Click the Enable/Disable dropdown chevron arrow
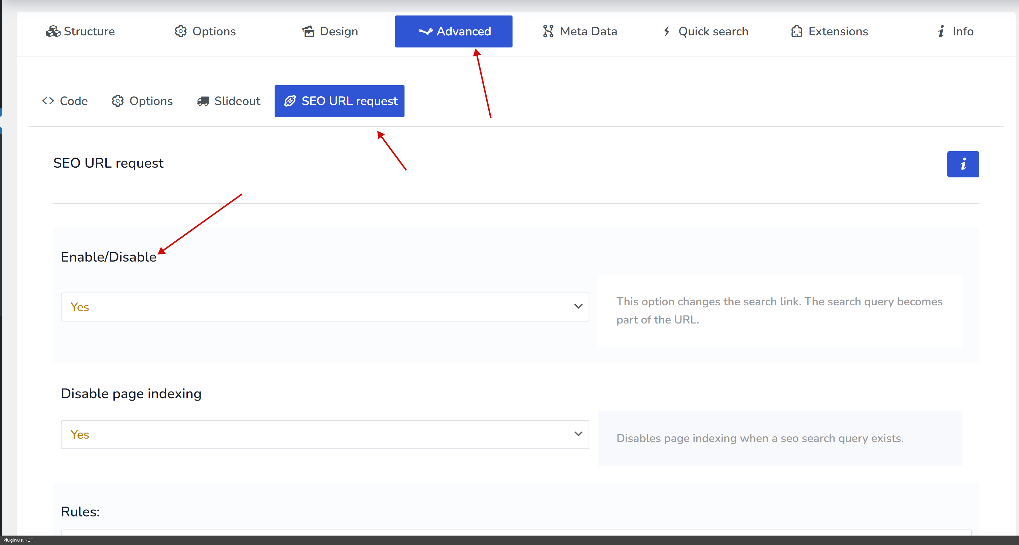This screenshot has width=1019, height=545. coord(578,306)
